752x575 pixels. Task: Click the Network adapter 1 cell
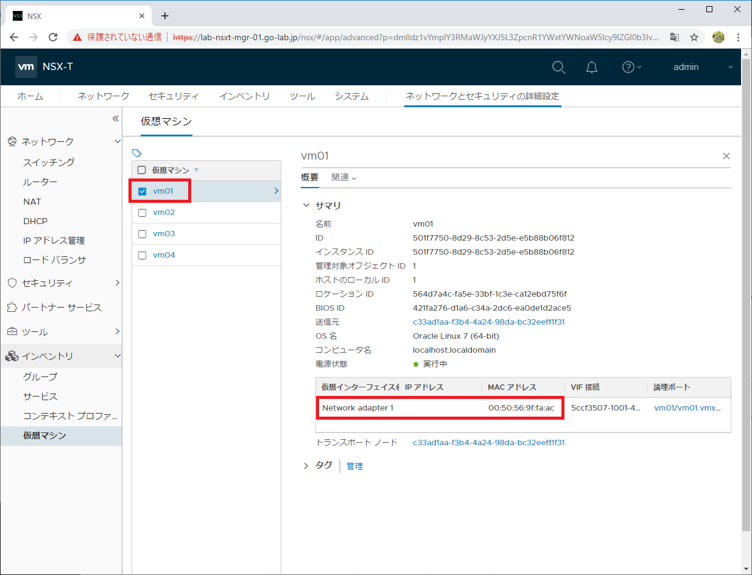tap(357, 407)
